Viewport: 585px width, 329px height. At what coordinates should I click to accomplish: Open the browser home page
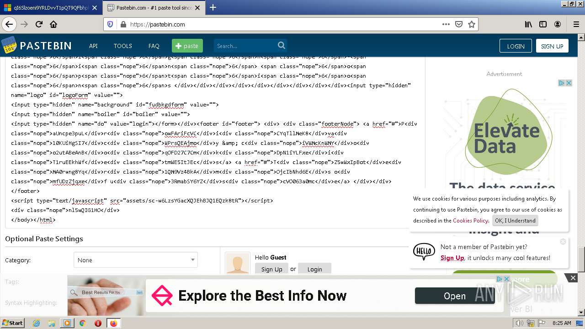pos(53,24)
